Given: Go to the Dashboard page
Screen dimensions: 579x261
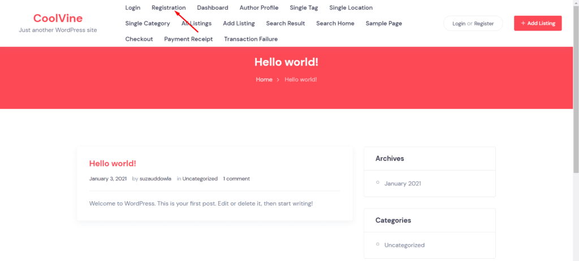Looking at the screenshot, I should (213, 8).
